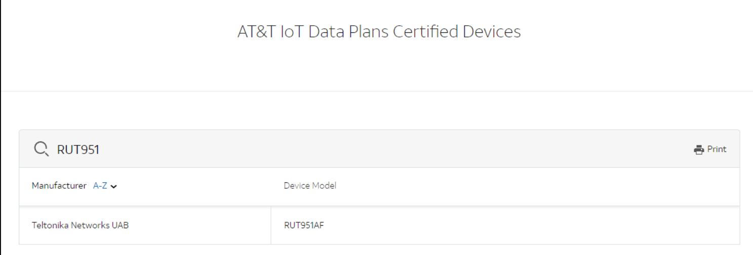The height and width of the screenshot is (255, 753).
Task: Click the Manufacturer column header
Action: [x=59, y=186]
